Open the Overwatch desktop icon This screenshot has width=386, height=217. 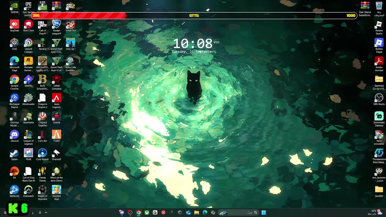[28, 191]
